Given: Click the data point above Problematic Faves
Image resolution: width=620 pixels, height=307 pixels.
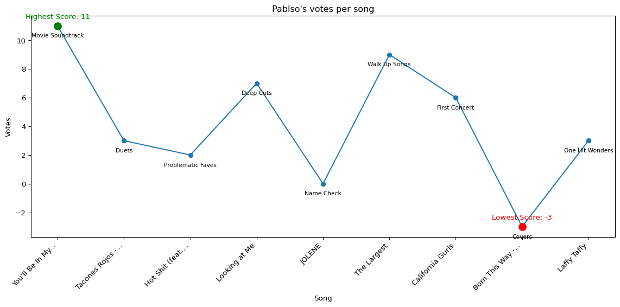Looking at the screenshot, I should [x=191, y=155].
